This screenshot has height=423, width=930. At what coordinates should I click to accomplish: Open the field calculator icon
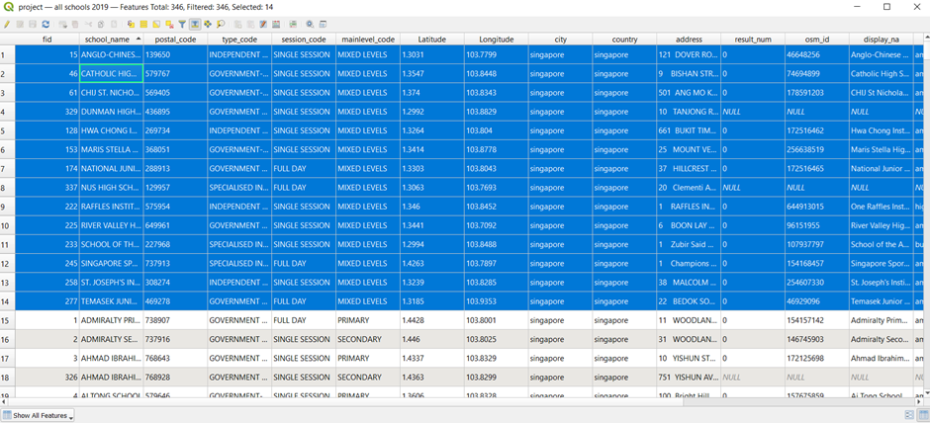276,24
